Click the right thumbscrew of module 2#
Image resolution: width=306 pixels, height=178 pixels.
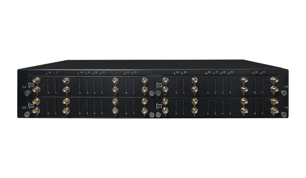151,94
